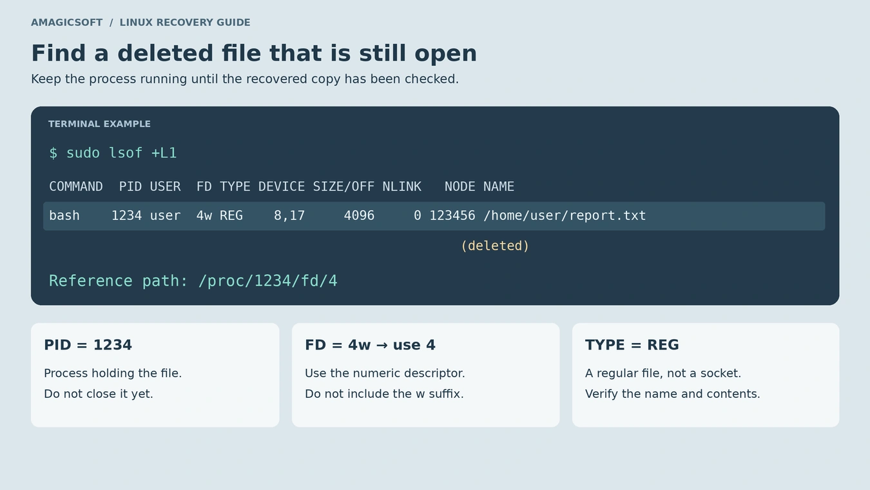
Task: Click the '(deleted)' marker text
Action: point(495,246)
